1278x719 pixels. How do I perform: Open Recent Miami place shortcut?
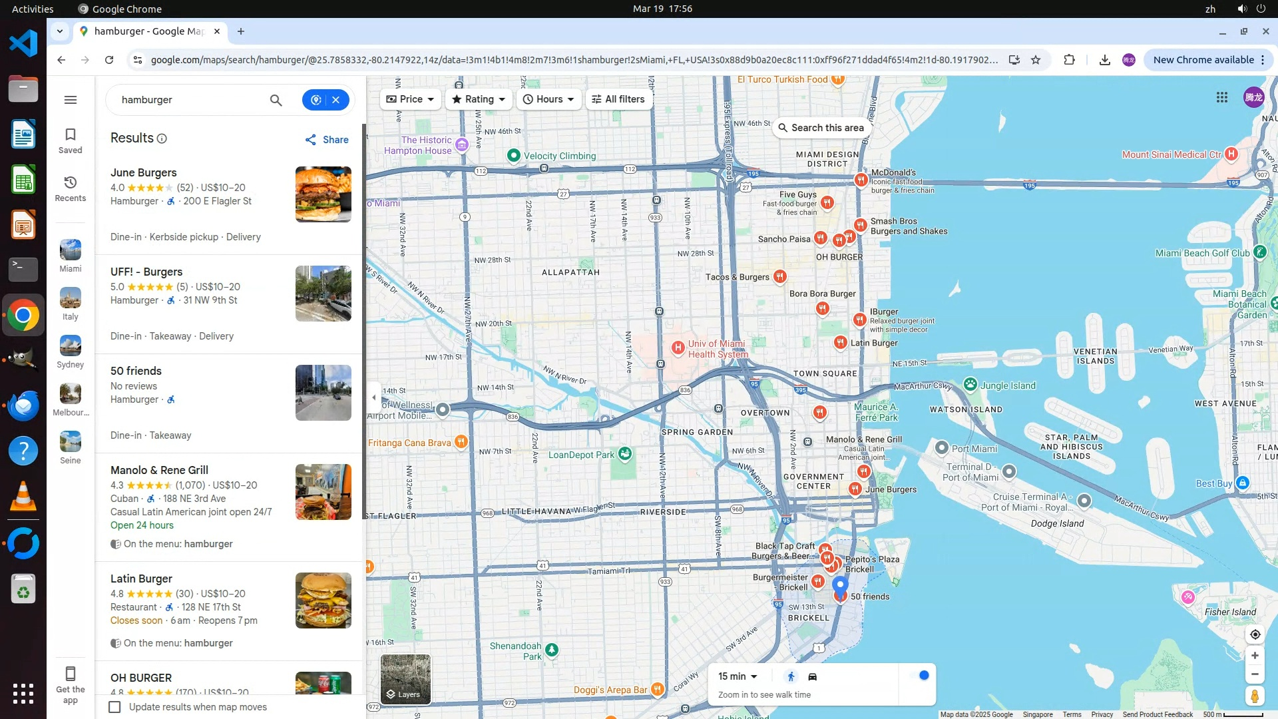pos(71,256)
